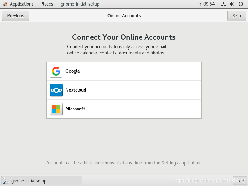Image resolution: width=248 pixels, height=186 pixels.
Task: Click the Online Accounts header title
Action: pyautogui.click(x=124, y=16)
